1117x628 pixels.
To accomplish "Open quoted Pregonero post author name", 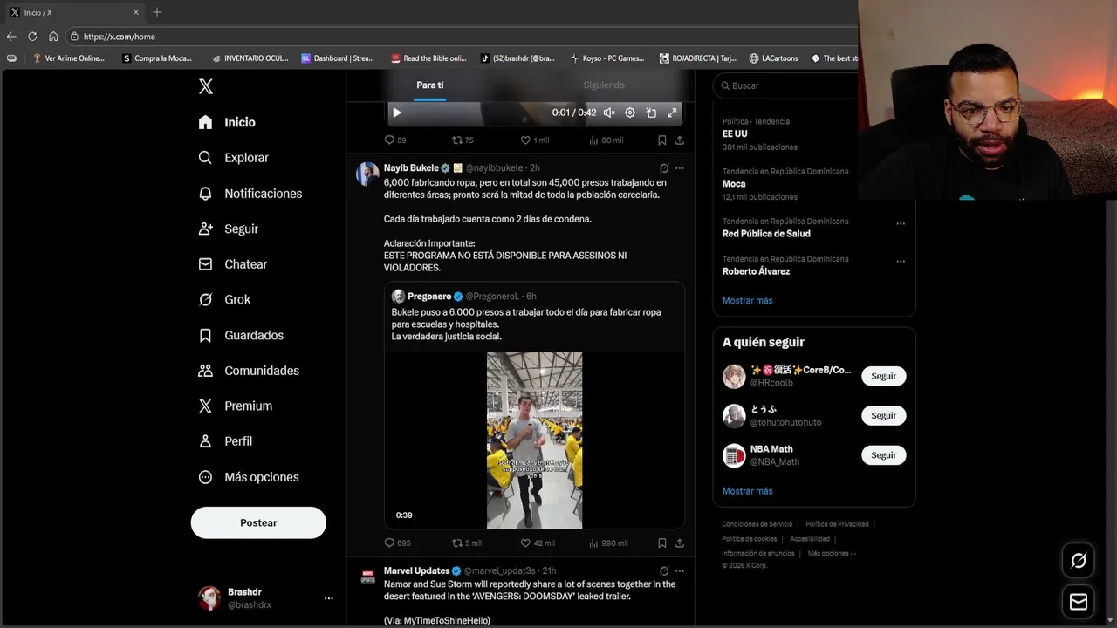I will coord(429,297).
